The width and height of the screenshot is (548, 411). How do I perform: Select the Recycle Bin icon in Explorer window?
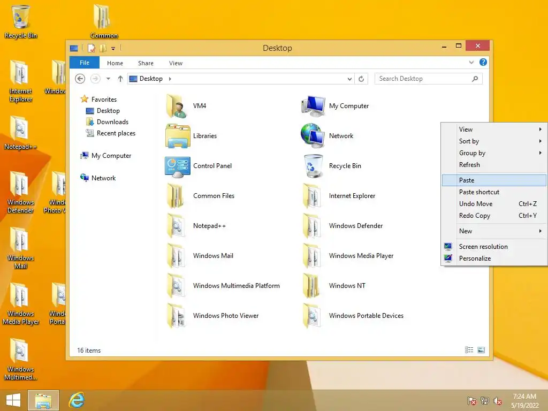(x=313, y=166)
